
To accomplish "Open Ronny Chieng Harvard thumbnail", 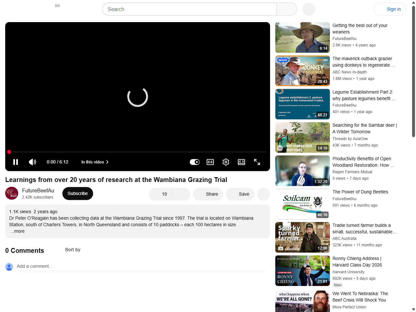I will (303, 271).
